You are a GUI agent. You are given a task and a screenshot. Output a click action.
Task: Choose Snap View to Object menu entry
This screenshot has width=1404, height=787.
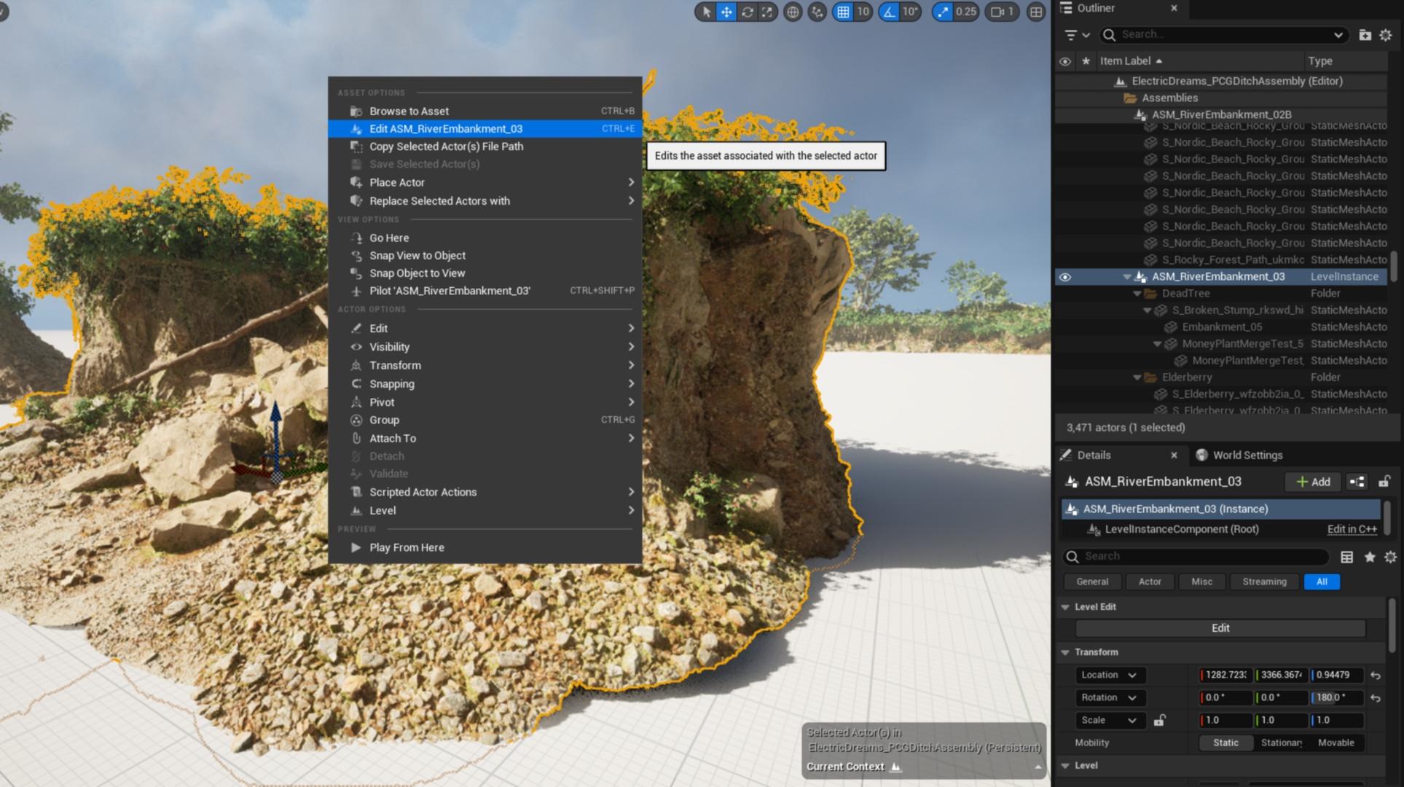(x=417, y=256)
